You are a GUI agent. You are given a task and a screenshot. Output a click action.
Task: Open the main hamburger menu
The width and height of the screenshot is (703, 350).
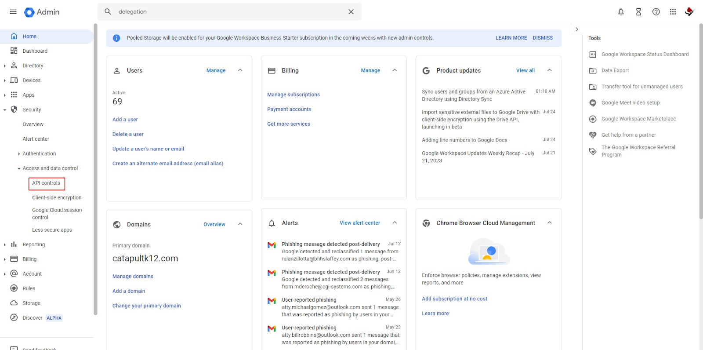tap(13, 12)
